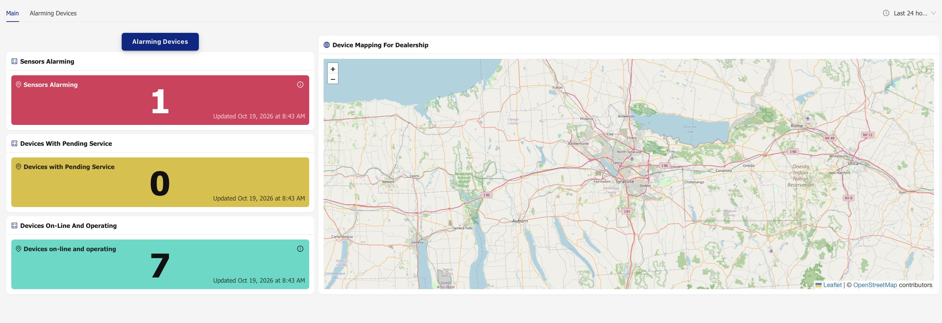Click the NY 12 highway shield
Image resolution: width=942 pixels, height=323 pixels.
(x=867, y=135)
